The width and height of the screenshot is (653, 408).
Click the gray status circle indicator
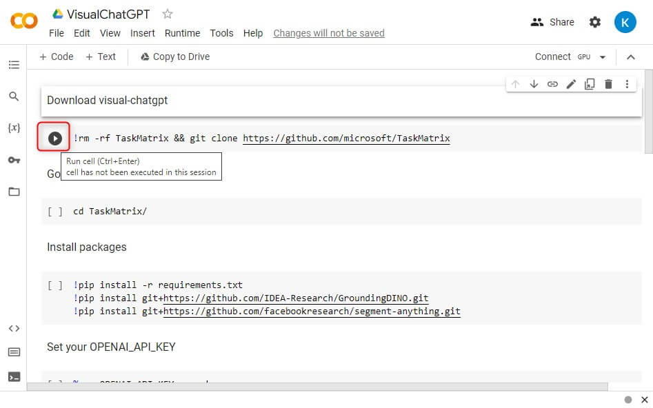click(628, 400)
